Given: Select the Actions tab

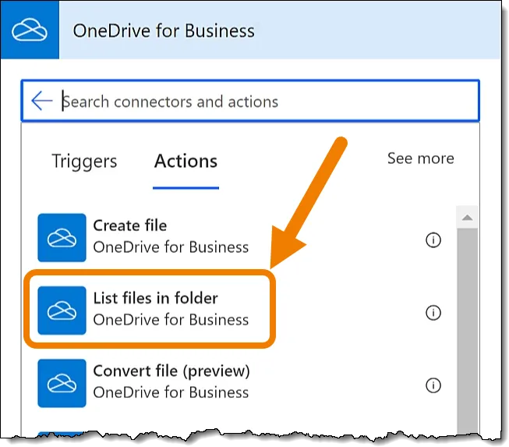Looking at the screenshot, I should [x=186, y=161].
